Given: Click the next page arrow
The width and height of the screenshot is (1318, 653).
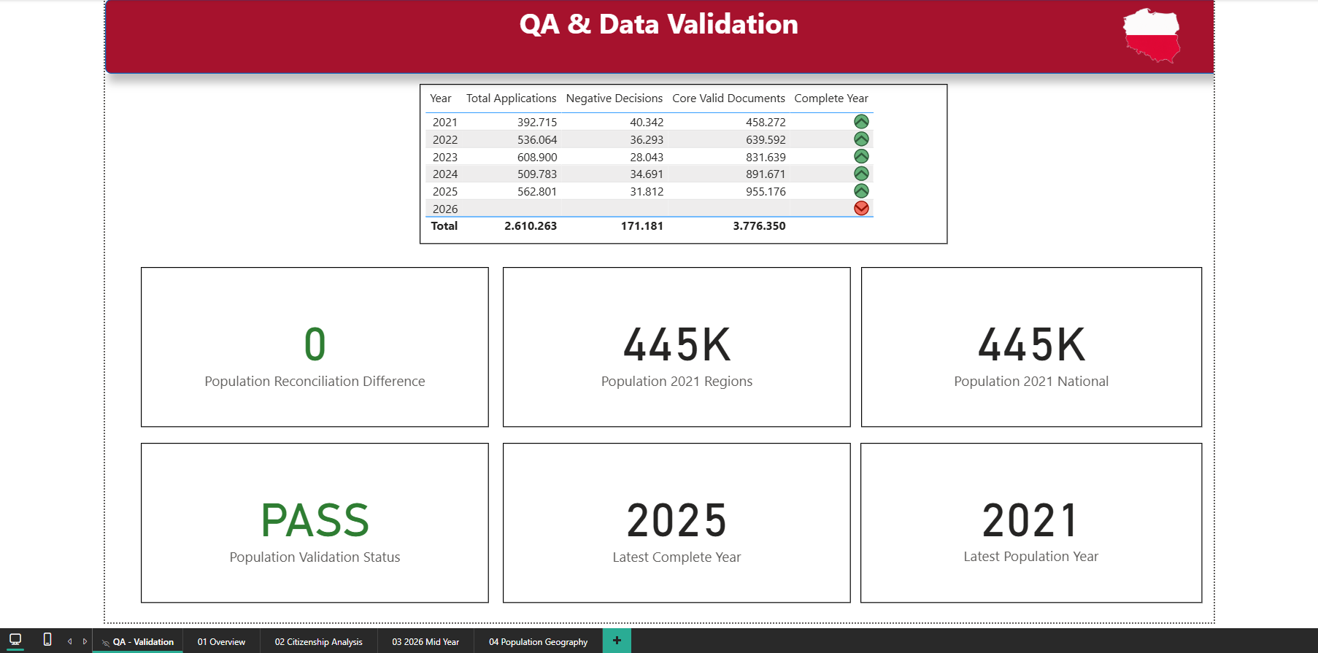Looking at the screenshot, I should point(85,641).
